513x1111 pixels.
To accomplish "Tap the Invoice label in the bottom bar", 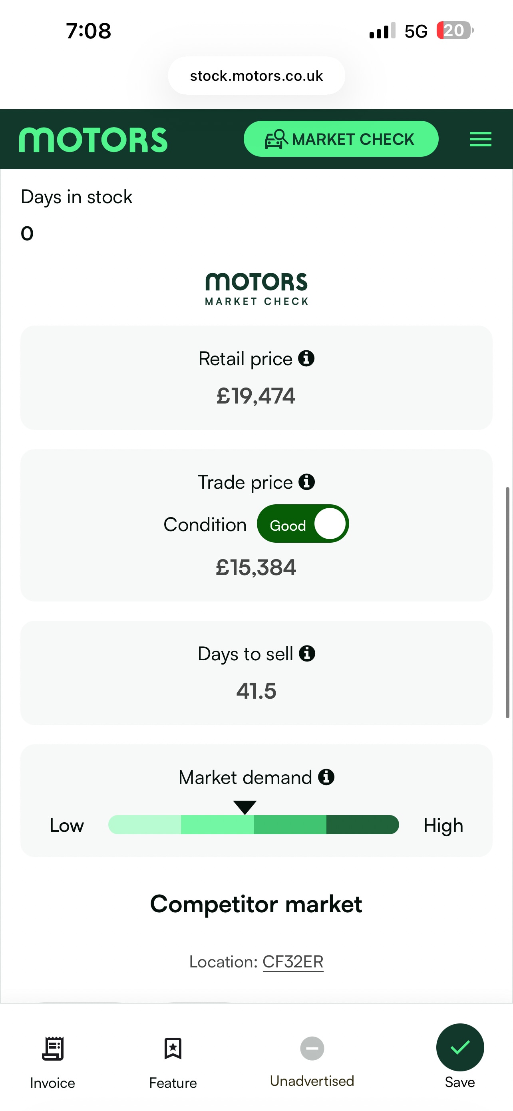I will (x=53, y=1083).
